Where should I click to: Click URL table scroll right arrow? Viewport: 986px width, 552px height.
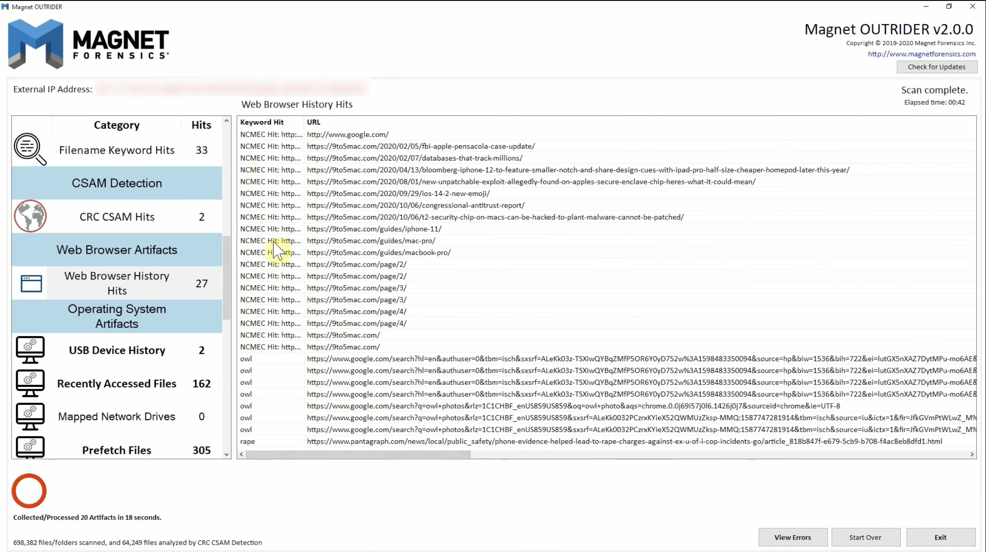pos(972,454)
